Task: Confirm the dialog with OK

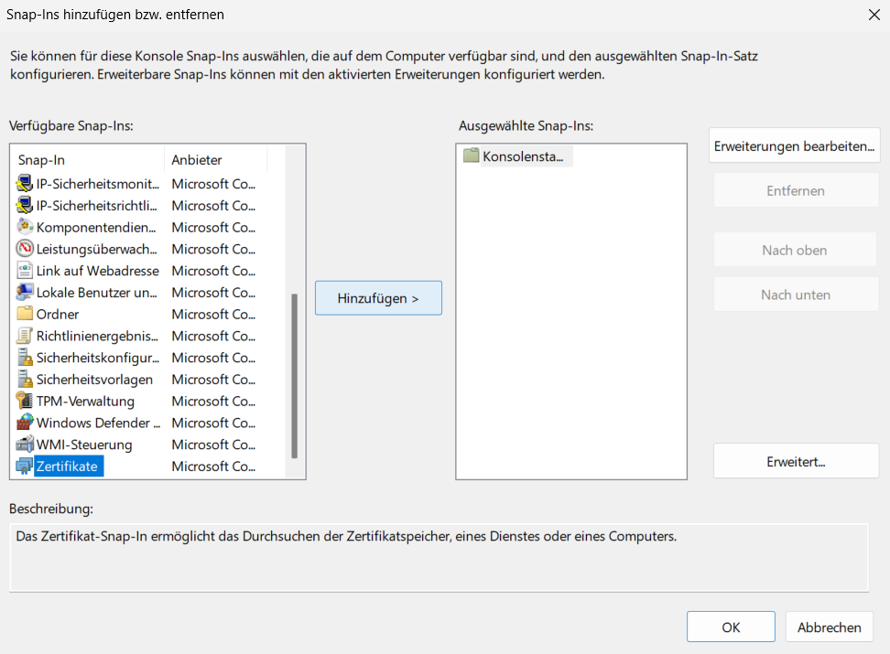Action: click(x=731, y=627)
